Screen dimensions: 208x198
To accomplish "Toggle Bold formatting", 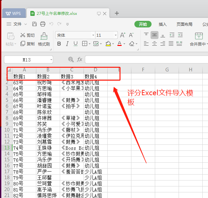I will (x=59, y=44).
